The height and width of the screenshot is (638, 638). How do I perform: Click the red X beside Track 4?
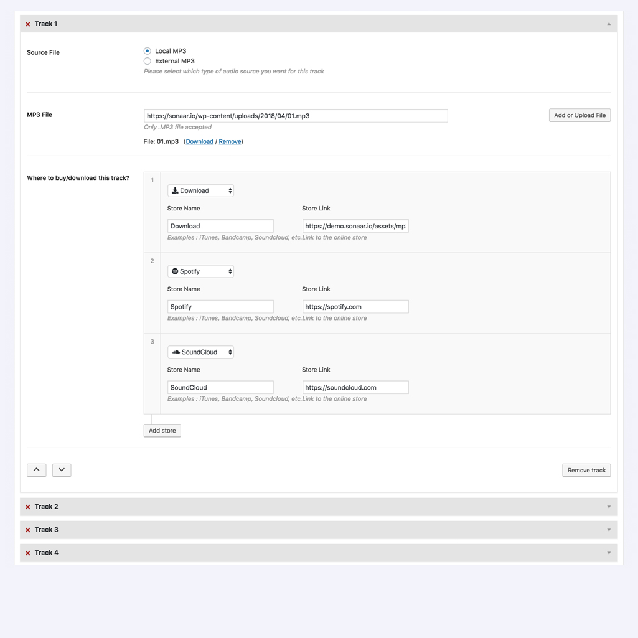pyautogui.click(x=27, y=553)
